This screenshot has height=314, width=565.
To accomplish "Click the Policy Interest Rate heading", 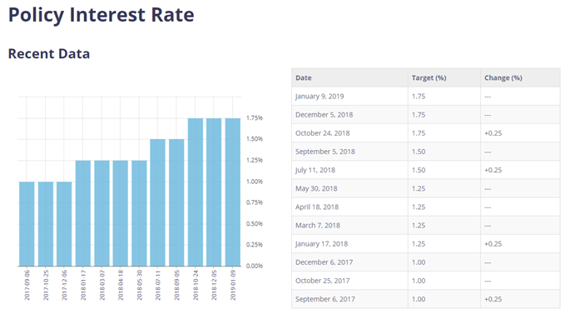I will pyautogui.click(x=102, y=15).
